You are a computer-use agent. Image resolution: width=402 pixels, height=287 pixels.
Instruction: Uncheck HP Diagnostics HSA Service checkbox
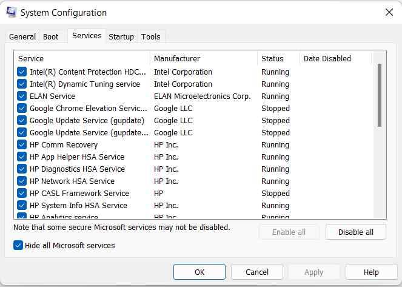22,169
